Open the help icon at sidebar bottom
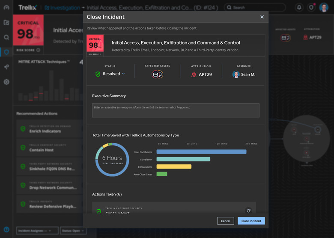The height and width of the screenshot is (238, 334). tap(6, 229)
